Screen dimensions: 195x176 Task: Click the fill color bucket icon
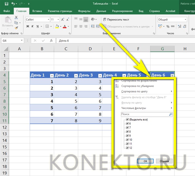pos(57,26)
